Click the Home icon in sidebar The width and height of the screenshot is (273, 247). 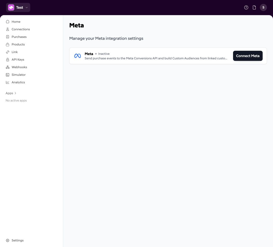pyautogui.click(x=8, y=21)
